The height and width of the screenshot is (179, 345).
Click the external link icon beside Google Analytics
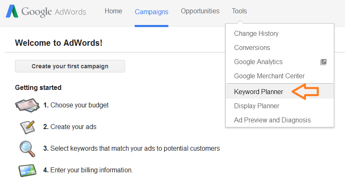(x=323, y=62)
